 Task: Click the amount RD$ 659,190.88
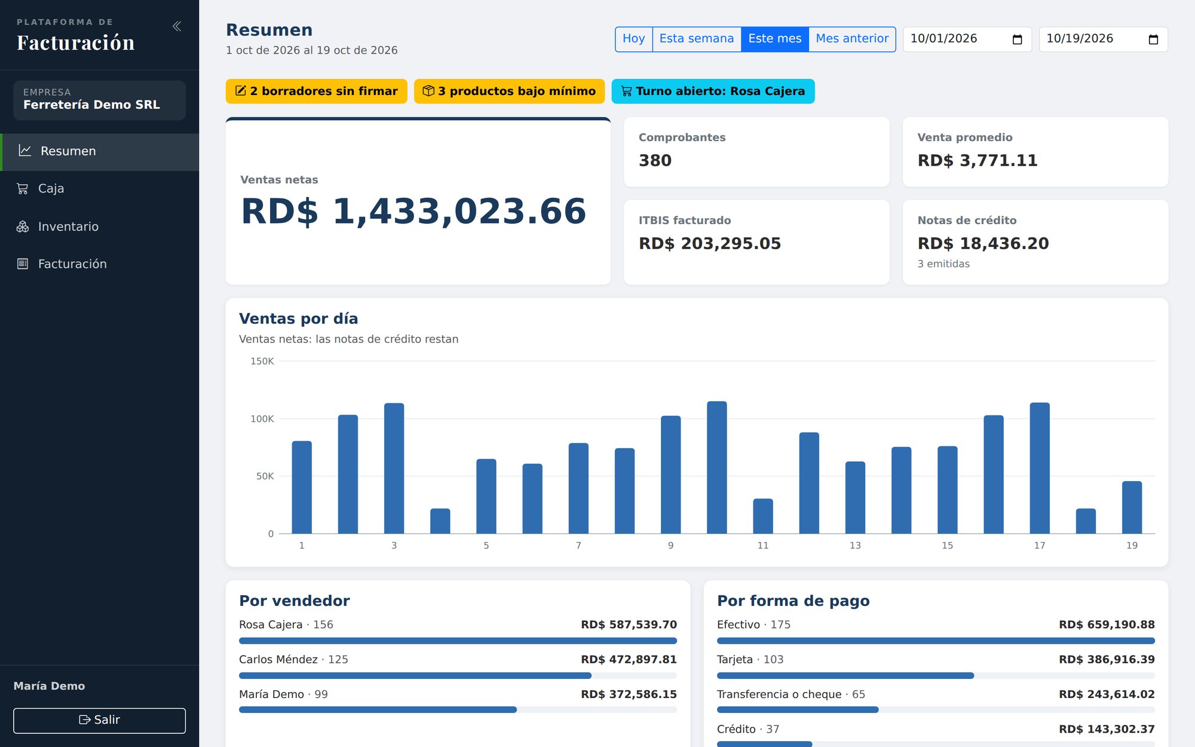pos(1107,624)
